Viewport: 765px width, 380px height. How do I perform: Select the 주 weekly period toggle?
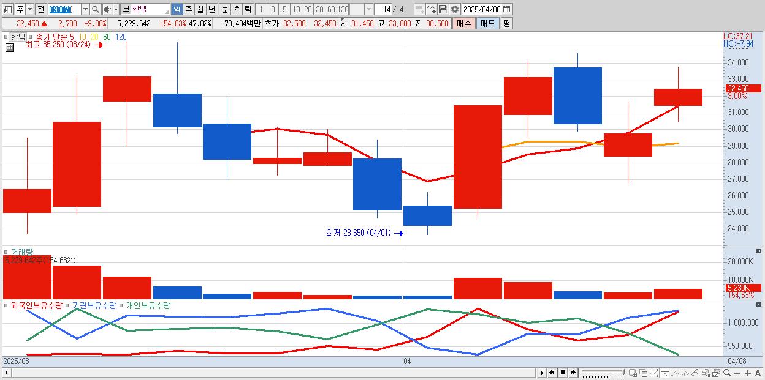(x=188, y=9)
